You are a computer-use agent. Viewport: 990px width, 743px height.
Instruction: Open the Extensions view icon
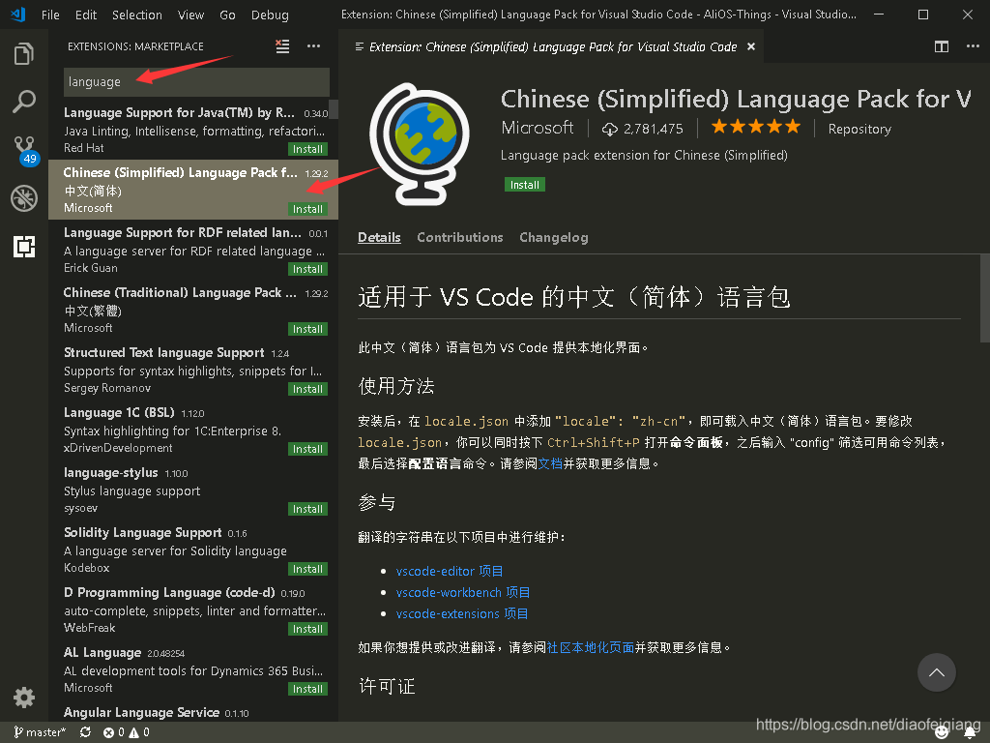[x=24, y=247]
